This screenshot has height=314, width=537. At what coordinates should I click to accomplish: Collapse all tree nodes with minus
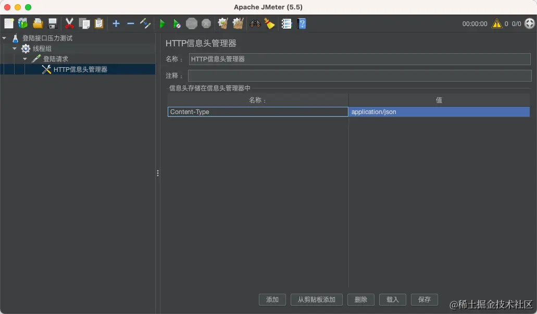131,23
